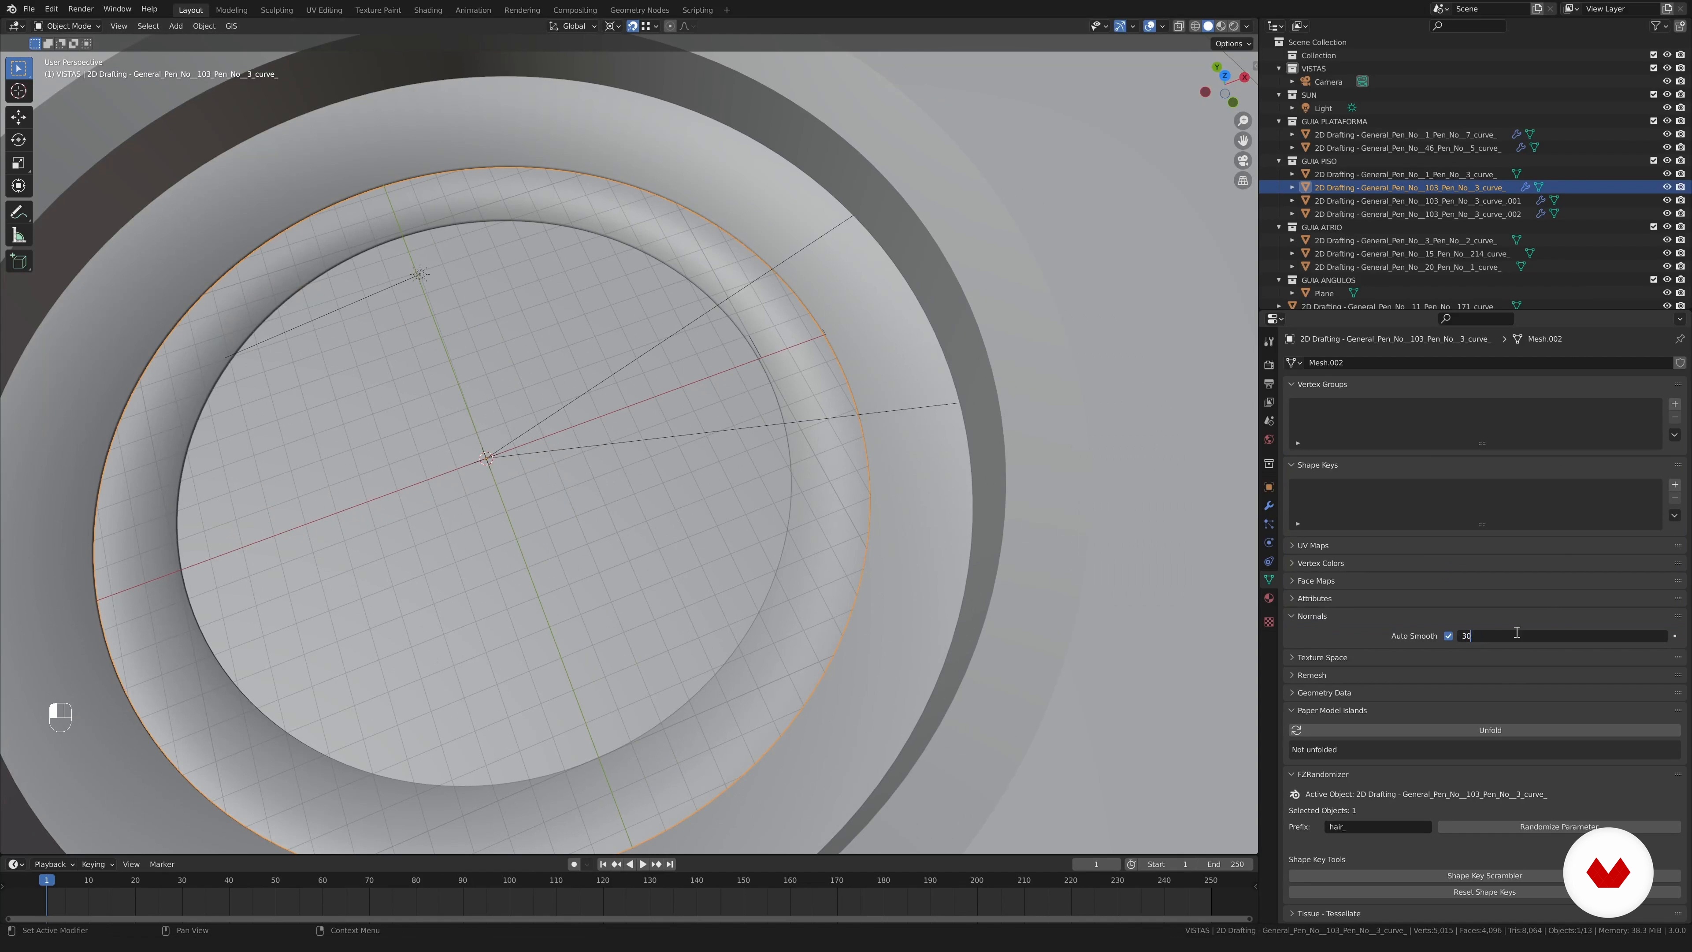Viewport: 1692px width, 952px height.
Task: Select the Annotate tool
Action: [19, 212]
